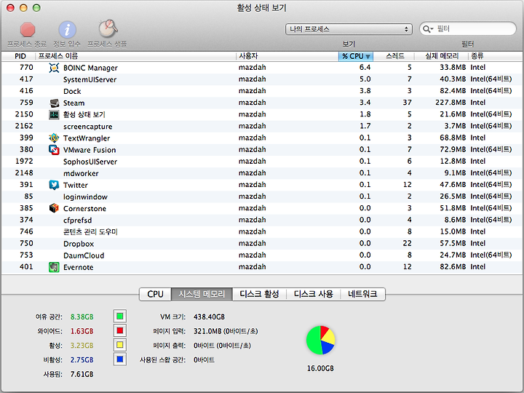Click the Inspect info icon
The width and height of the screenshot is (524, 393).
point(67,30)
